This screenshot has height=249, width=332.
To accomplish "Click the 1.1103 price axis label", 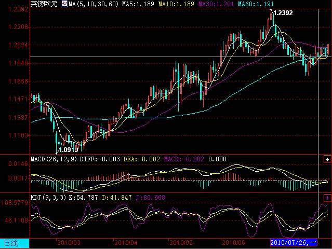I will (18, 135).
